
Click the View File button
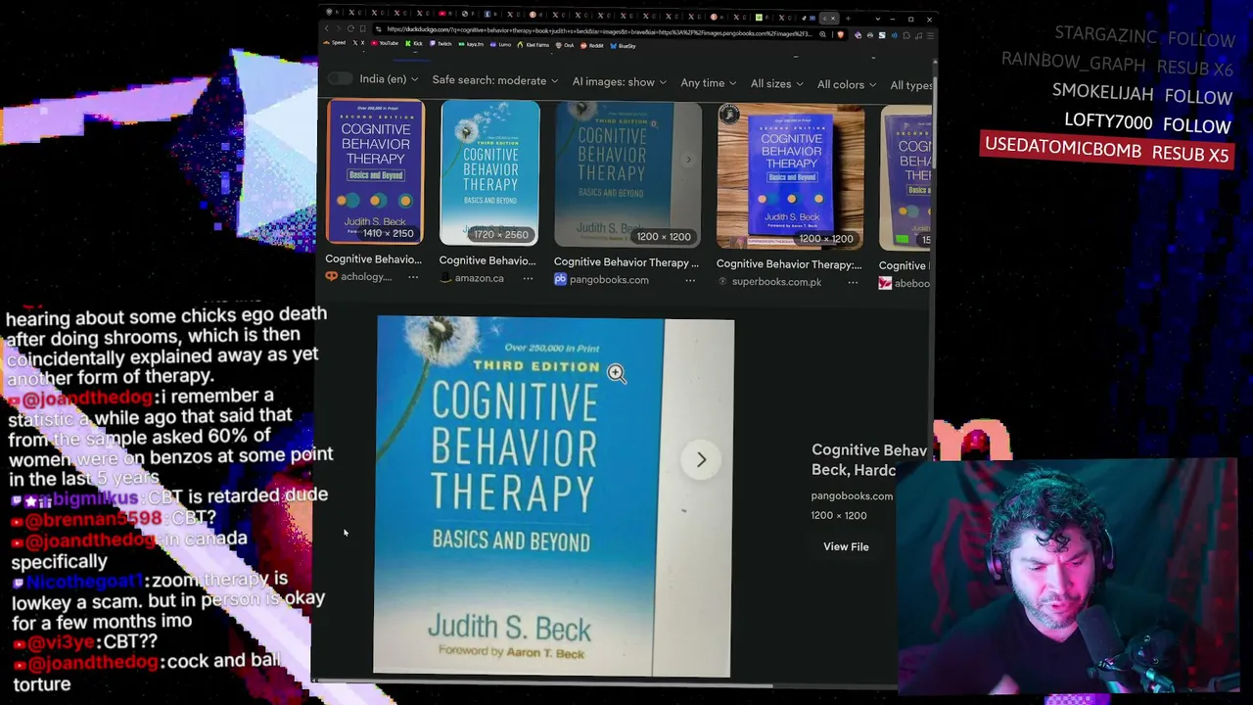click(x=846, y=546)
